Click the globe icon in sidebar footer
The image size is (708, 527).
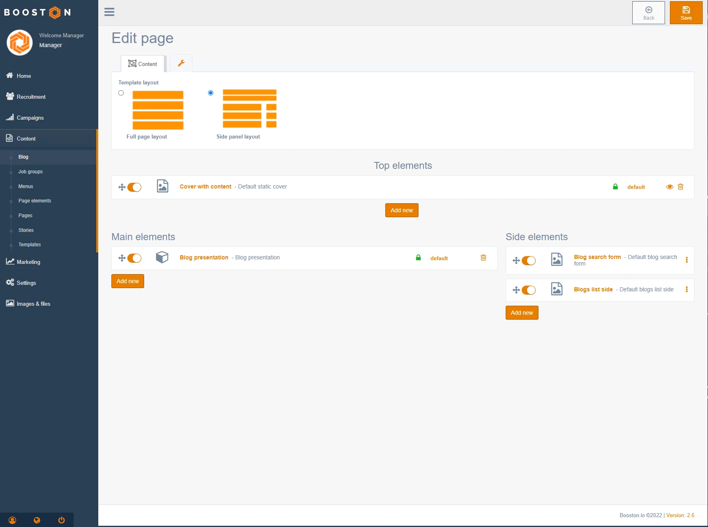(37, 520)
